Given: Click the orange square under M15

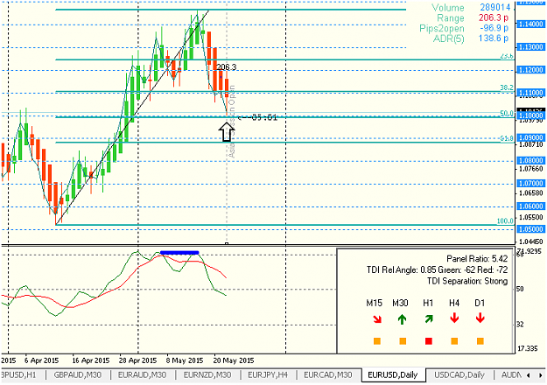Looking at the screenshot, I should pyautogui.click(x=376, y=341).
